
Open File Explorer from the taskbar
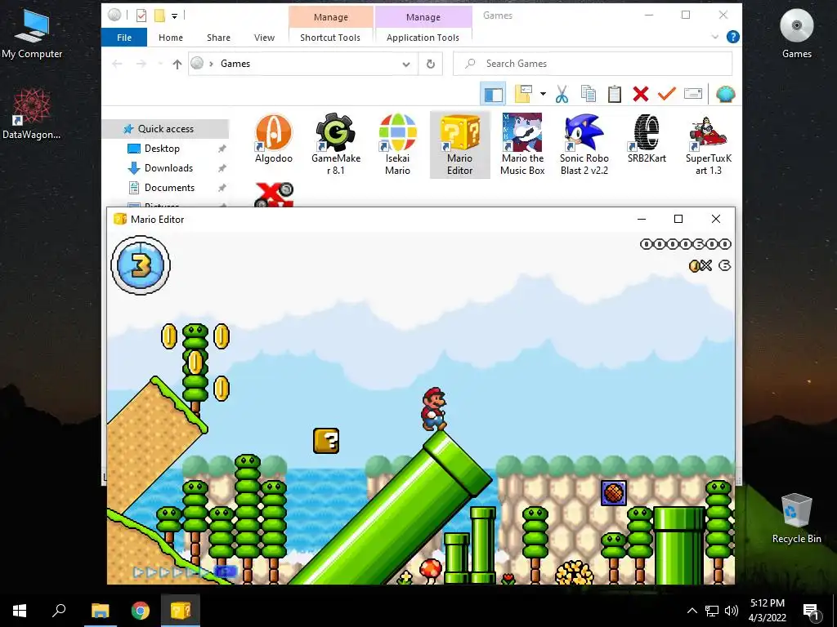coord(100,611)
